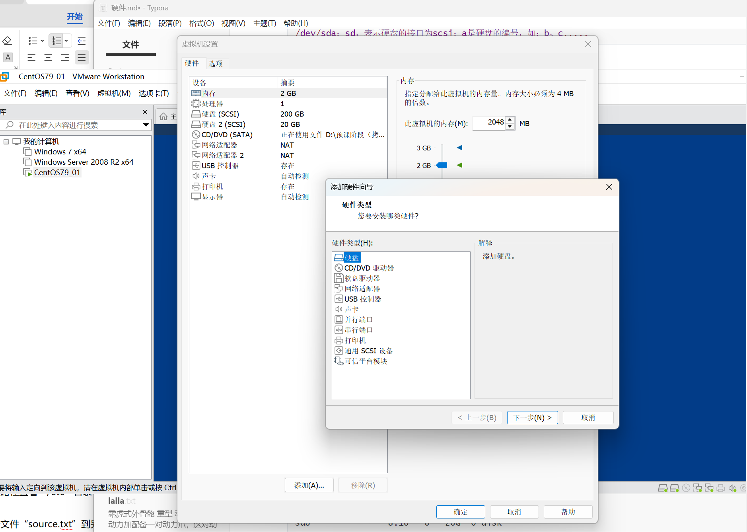This screenshot has height=532, width=747.
Task: Increase memory with the spinner up arrow
Action: (510, 120)
